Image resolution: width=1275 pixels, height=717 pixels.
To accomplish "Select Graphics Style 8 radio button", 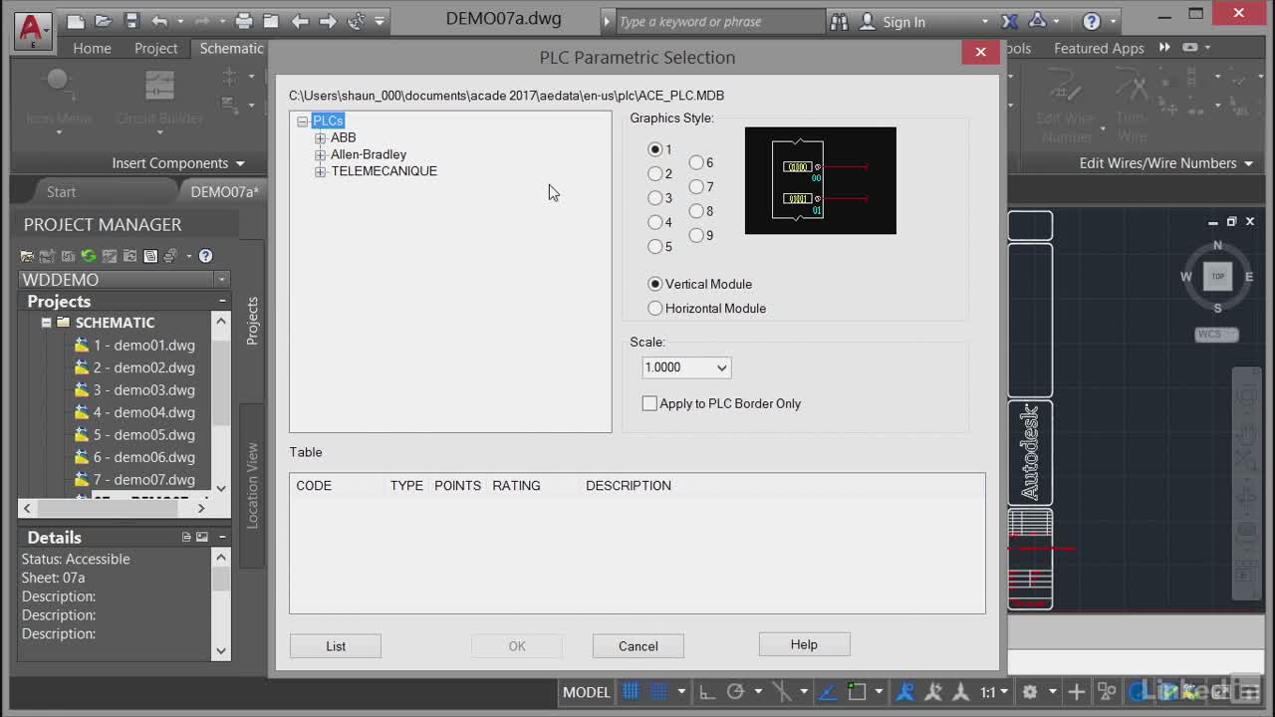I will click(x=696, y=211).
